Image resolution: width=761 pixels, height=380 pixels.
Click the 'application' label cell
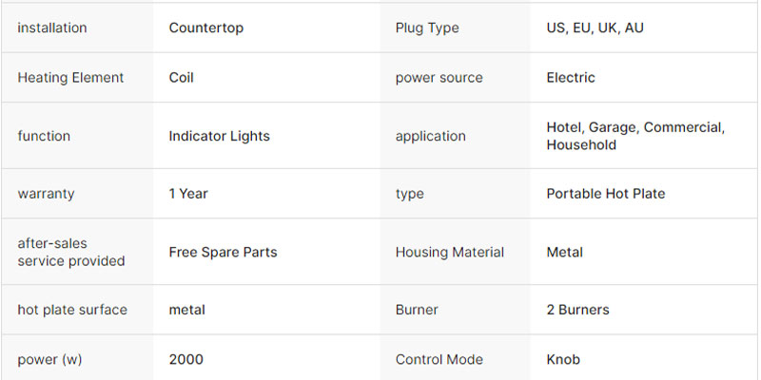coord(431,136)
